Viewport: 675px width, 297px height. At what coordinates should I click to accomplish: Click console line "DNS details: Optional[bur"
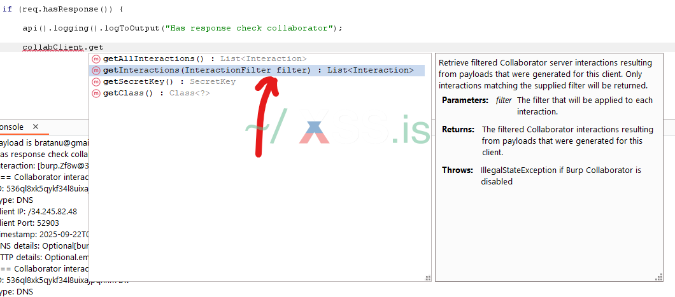pyautogui.click(x=45, y=246)
